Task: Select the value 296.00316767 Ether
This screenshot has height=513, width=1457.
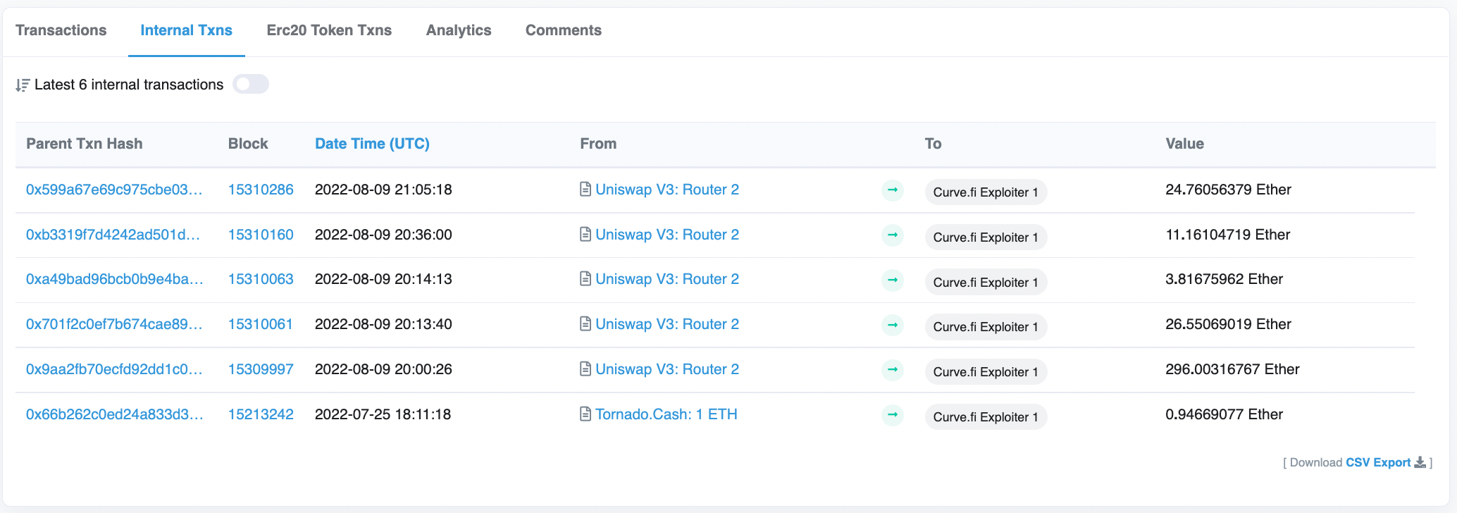Action: tap(1232, 369)
